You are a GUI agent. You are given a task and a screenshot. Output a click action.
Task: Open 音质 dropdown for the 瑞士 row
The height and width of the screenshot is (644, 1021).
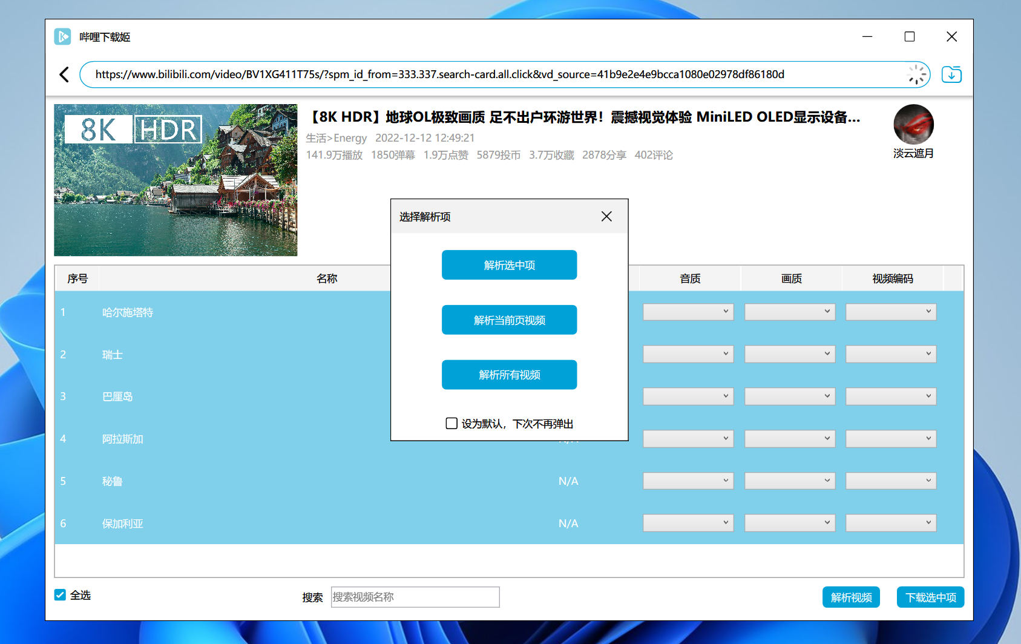688,354
